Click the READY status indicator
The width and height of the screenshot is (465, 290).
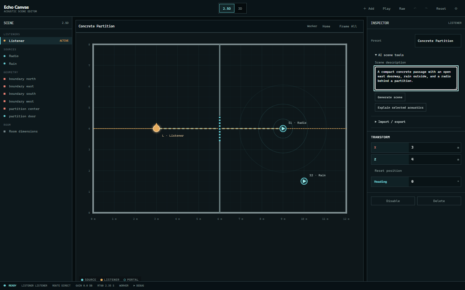(x=10, y=285)
